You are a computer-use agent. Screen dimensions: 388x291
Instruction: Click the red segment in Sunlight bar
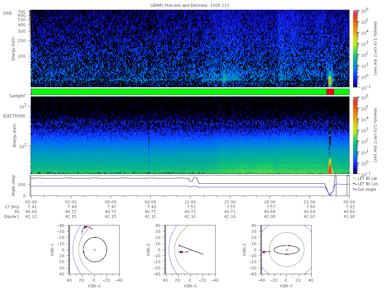coord(330,92)
